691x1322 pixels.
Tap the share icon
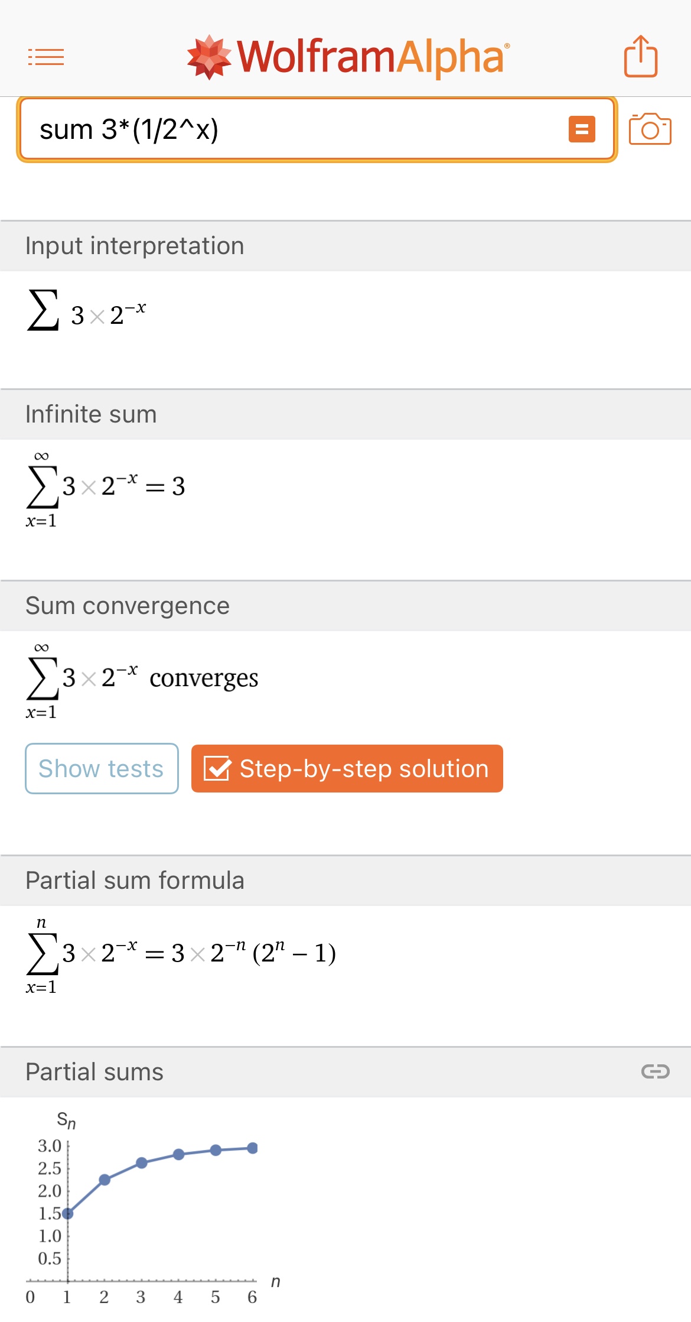pyautogui.click(x=641, y=57)
